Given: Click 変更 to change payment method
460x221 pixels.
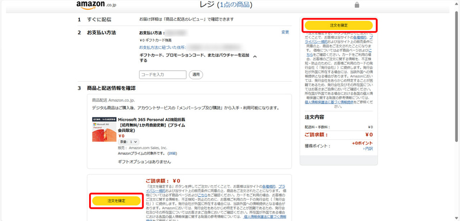Looking at the screenshot, I should pyautogui.click(x=285, y=32).
